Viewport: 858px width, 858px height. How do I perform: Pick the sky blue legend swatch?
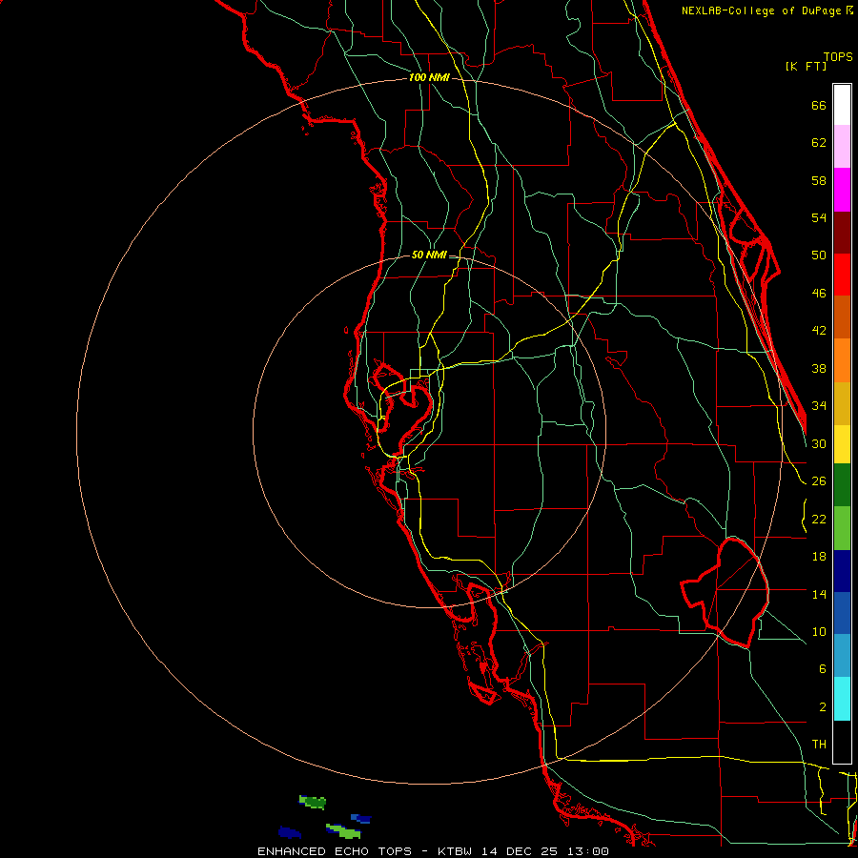[x=842, y=656]
